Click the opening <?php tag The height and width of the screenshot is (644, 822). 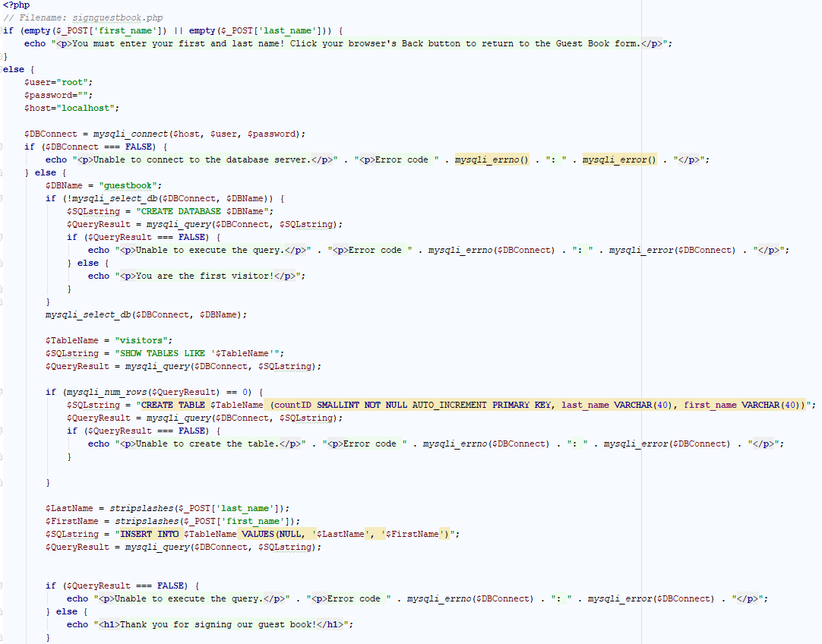16,5
